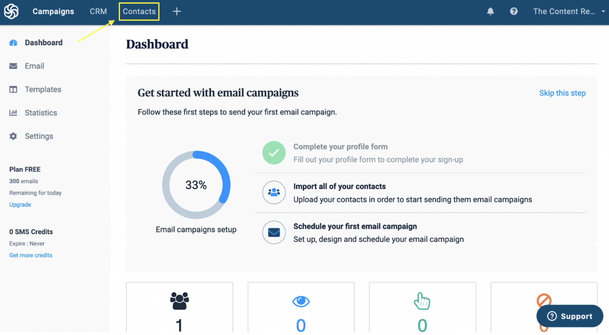Expand The Content Re... account dropdown
This screenshot has height=335, width=609.
click(x=569, y=11)
